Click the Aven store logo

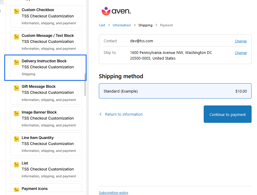(116, 11)
